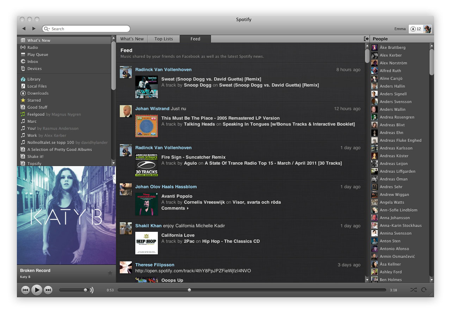451x318 pixels.
Task: Expand Comments on Avanti Popolo
Action: click(175, 208)
